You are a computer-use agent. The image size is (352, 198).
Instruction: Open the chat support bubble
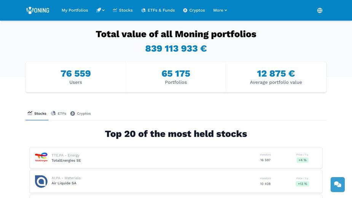pos(338,185)
